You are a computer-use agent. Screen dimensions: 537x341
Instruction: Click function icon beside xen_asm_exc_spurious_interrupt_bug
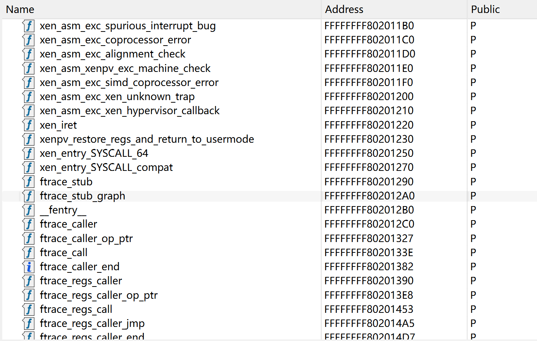click(x=29, y=26)
